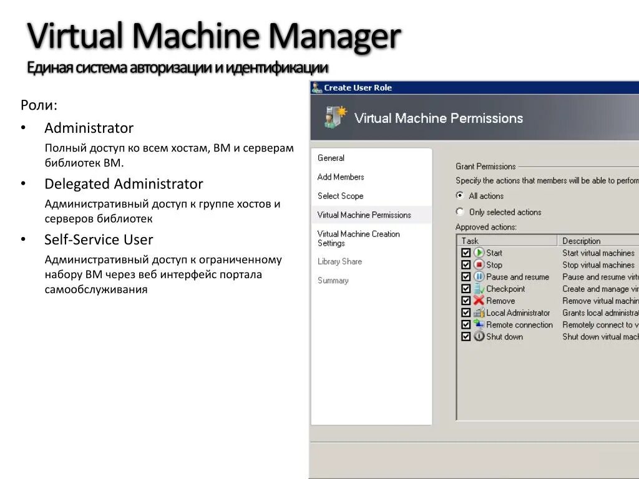Go to the Add Members page
Screen dimensions: 639x479
[x=341, y=177]
